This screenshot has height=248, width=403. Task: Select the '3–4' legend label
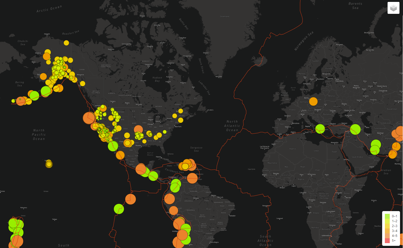(x=395, y=231)
